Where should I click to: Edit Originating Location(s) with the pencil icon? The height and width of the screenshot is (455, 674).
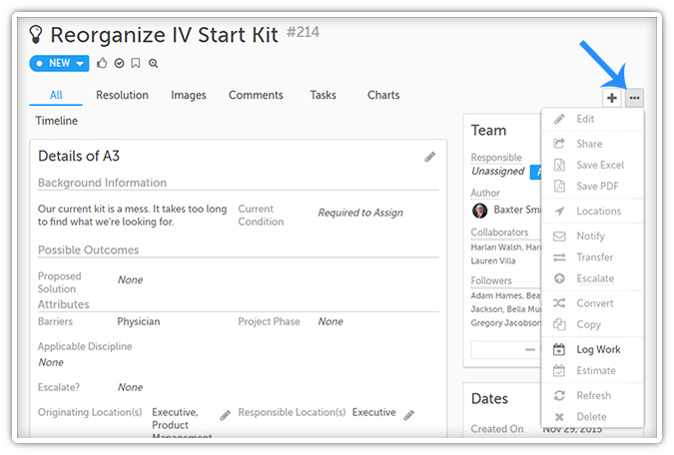226,415
